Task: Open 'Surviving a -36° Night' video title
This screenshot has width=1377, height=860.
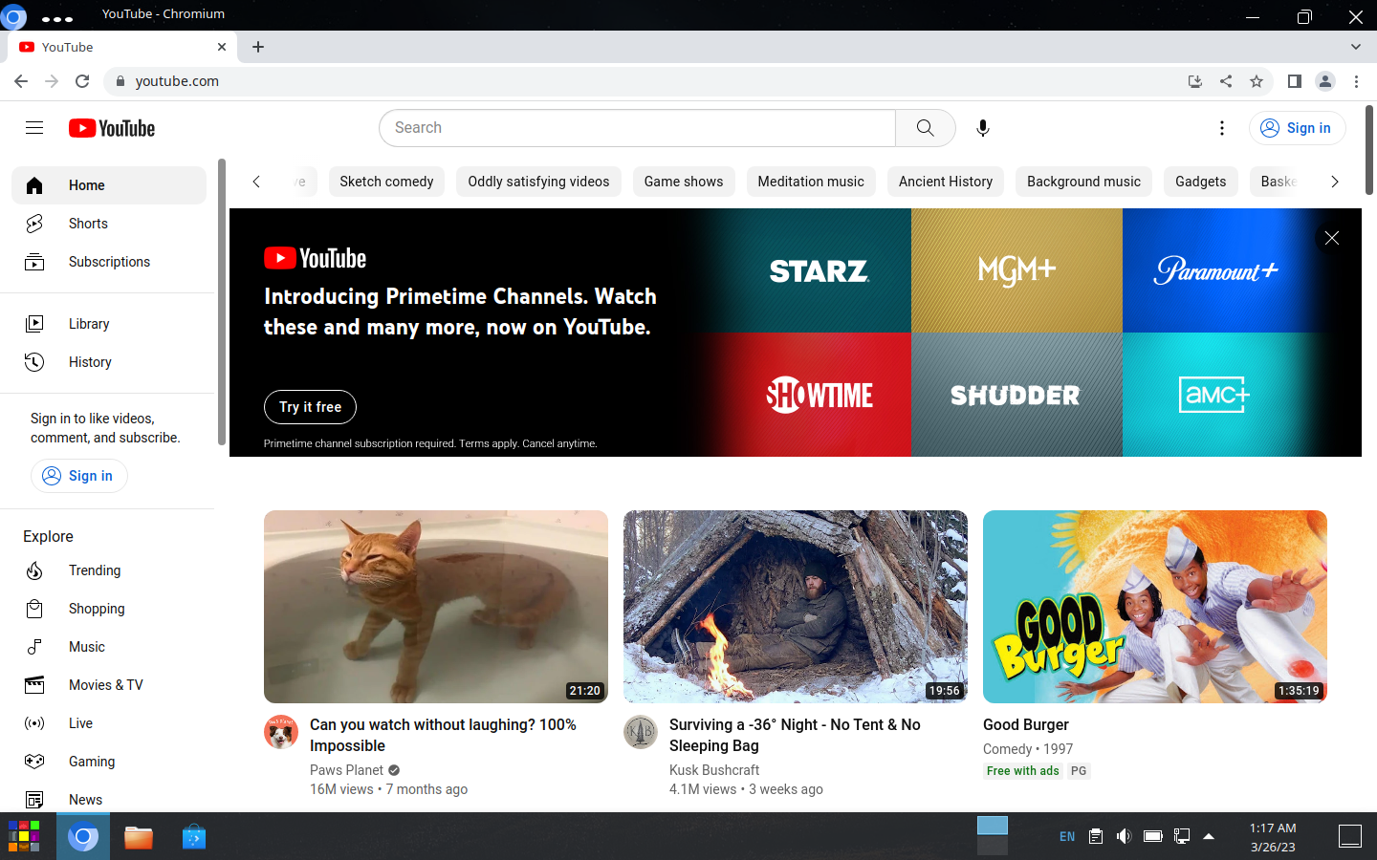Action: [x=795, y=735]
